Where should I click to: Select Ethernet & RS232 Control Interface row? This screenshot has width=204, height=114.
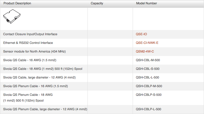102,43
